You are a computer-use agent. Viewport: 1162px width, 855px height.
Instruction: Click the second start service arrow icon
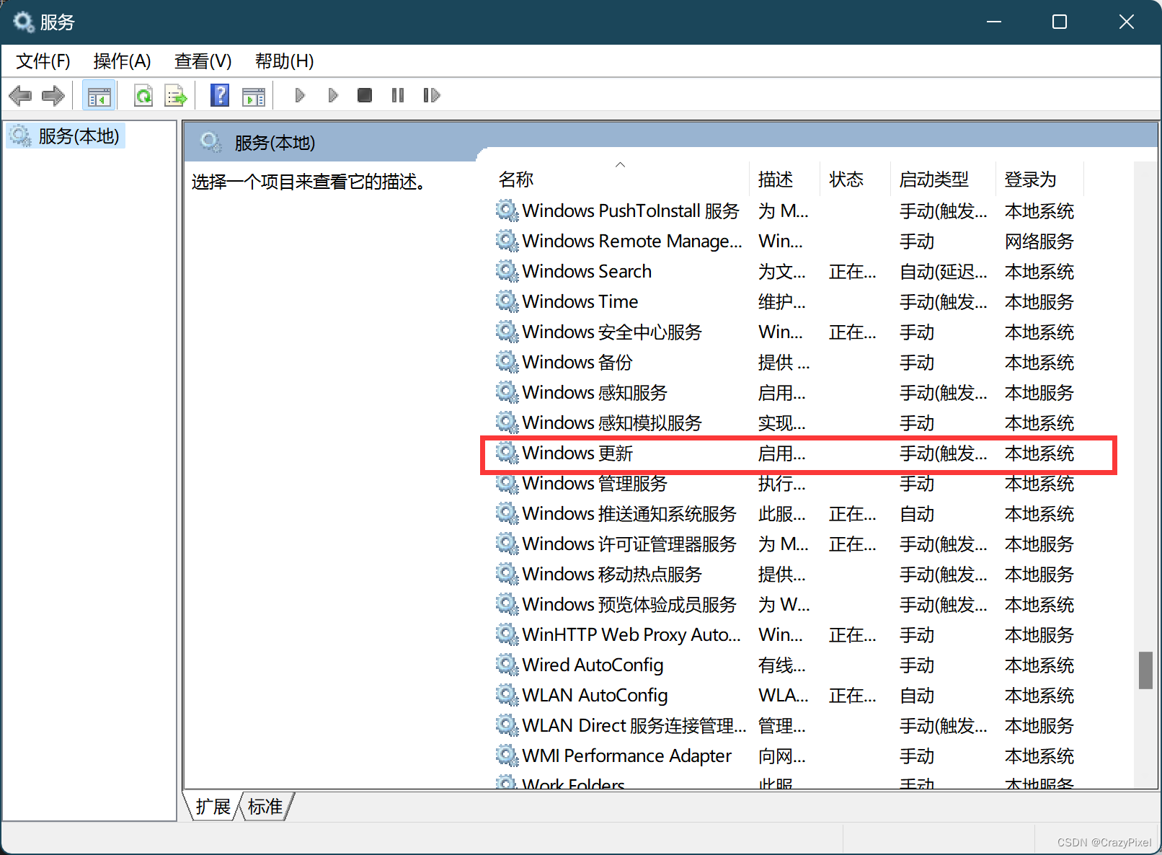click(x=333, y=95)
